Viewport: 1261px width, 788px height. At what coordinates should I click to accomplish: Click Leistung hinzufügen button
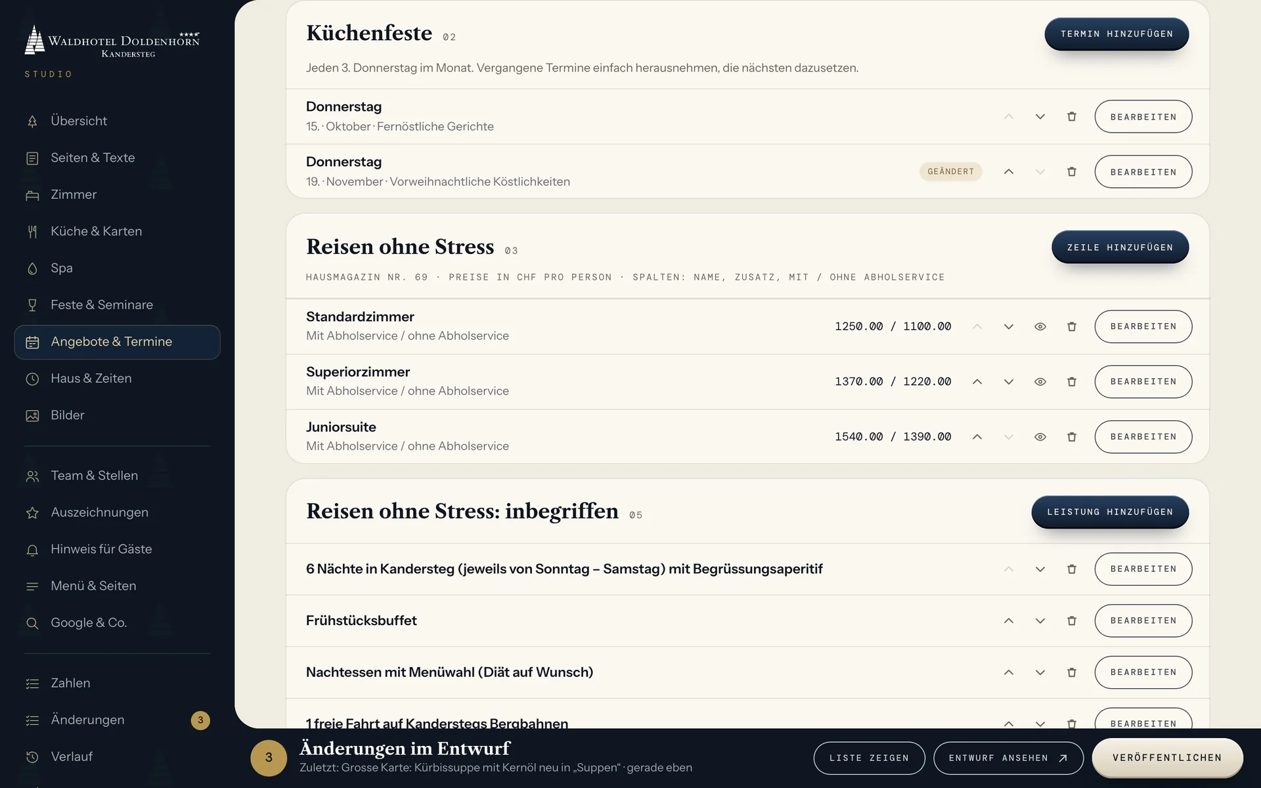pyautogui.click(x=1110, y=512)
